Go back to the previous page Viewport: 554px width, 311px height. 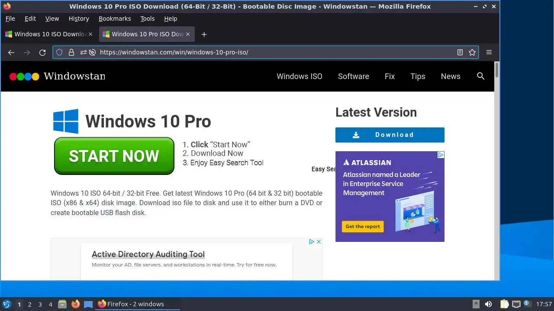tap(11, 52)
